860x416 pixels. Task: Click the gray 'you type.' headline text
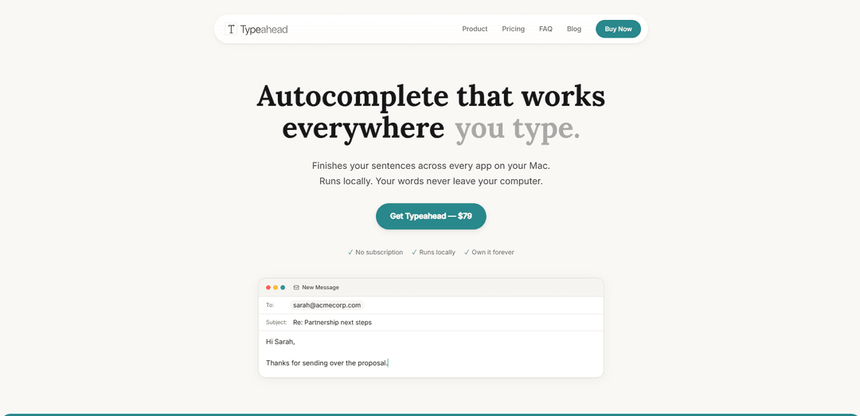point(518,128)
